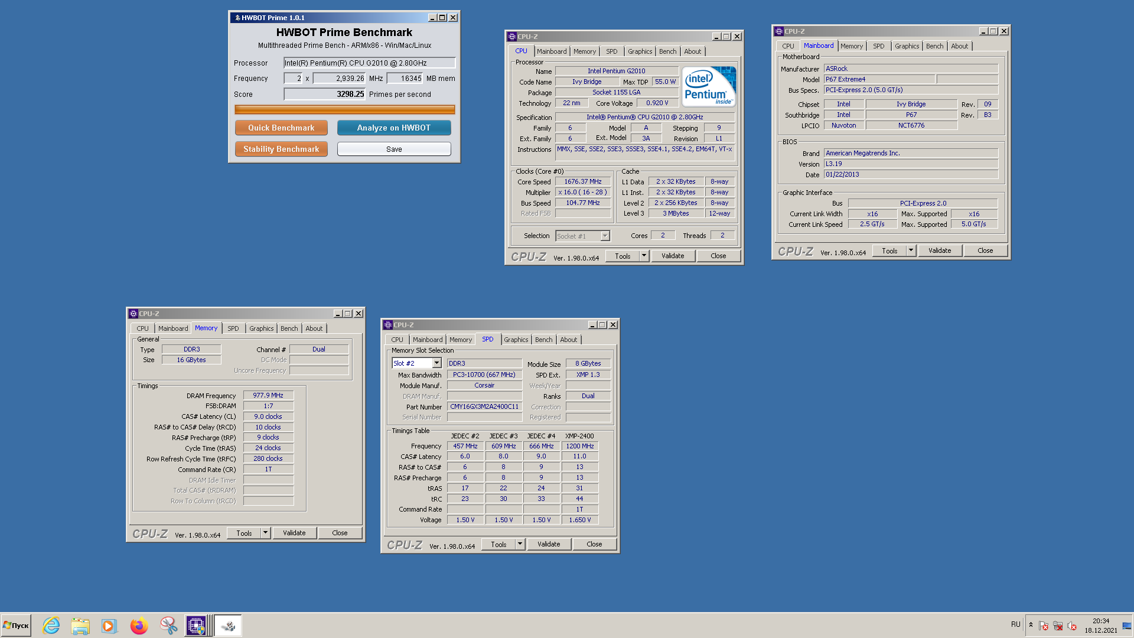This screenshot has width=1134, height=638.
Task: Click the taskbar clock showing 20:34
Action: 1101,621
